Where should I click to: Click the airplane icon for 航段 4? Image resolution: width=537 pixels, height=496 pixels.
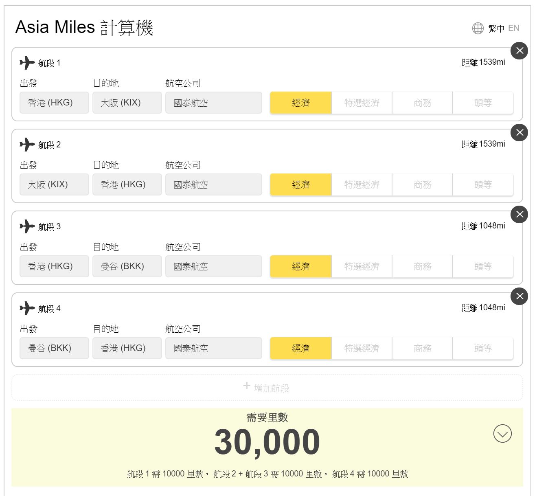(x=27, y=308)
